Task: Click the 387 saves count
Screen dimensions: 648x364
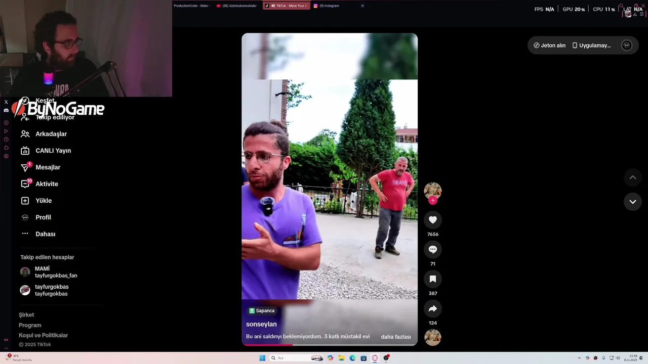Action: [x=433, y=293]
